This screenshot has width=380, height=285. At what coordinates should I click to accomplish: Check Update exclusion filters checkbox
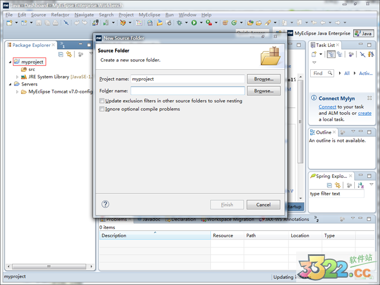[102, 101]
